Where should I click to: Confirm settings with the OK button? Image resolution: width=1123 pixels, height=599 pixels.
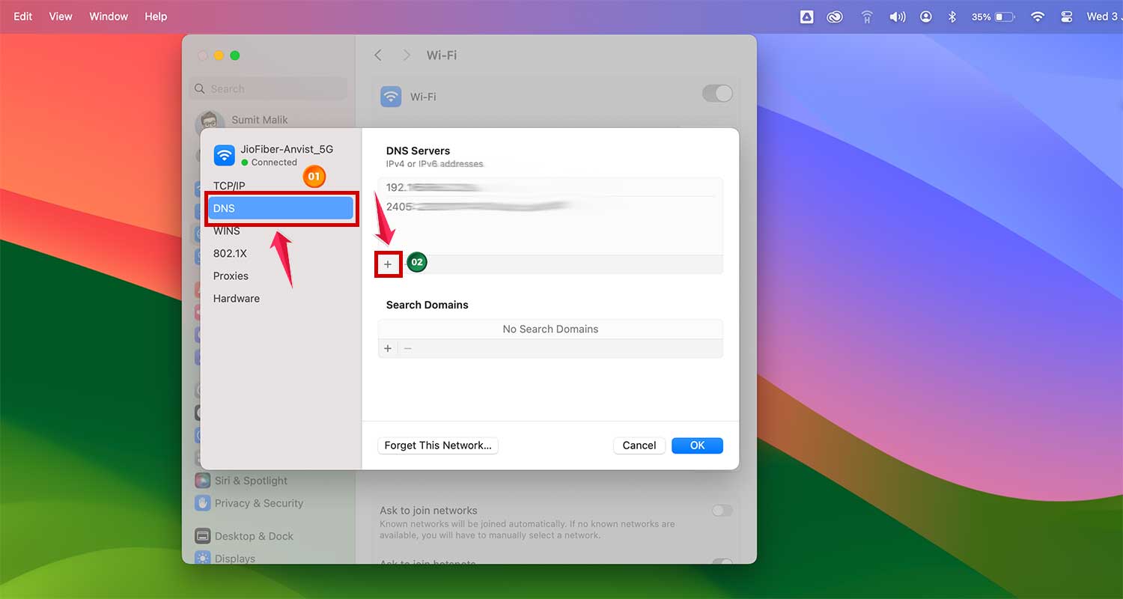696,446
